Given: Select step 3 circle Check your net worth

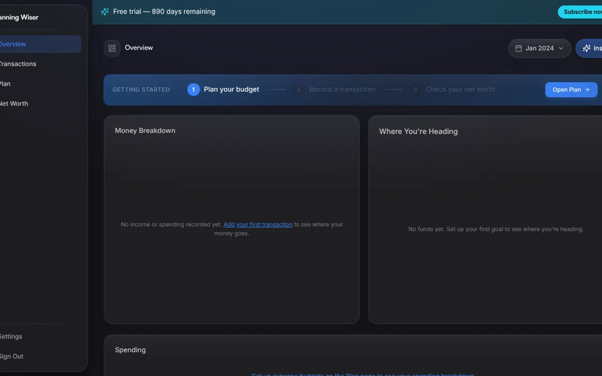Looking at the screenshot, I should click(x=415, y=89).
